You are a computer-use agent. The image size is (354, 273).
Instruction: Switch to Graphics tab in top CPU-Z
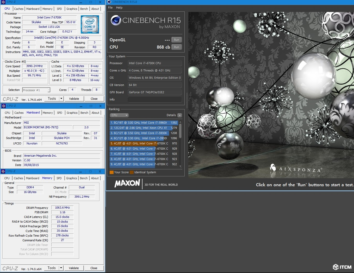pyautogui.click(x=72, y=9)
